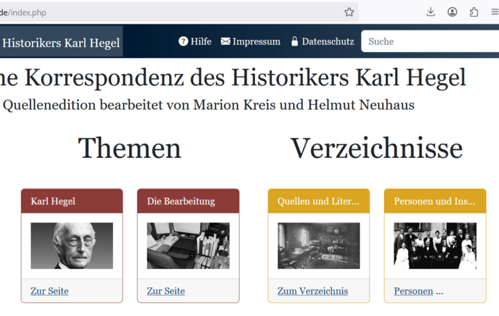Open the Datenschutz navigation link

tap(328, 42)
